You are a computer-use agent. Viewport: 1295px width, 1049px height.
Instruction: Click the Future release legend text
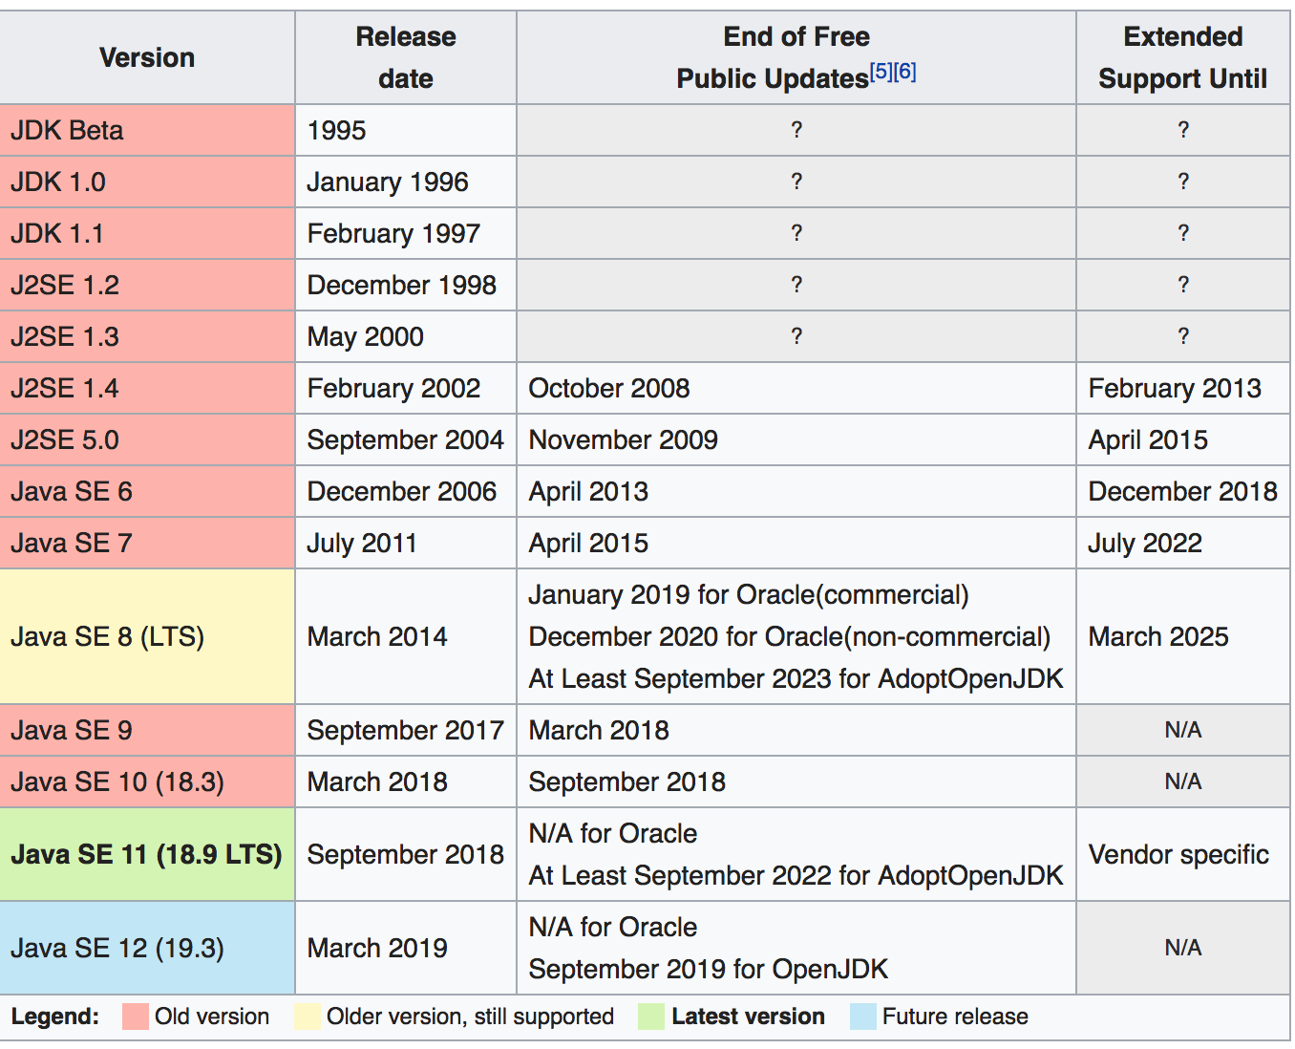[x=955, y=1017]
